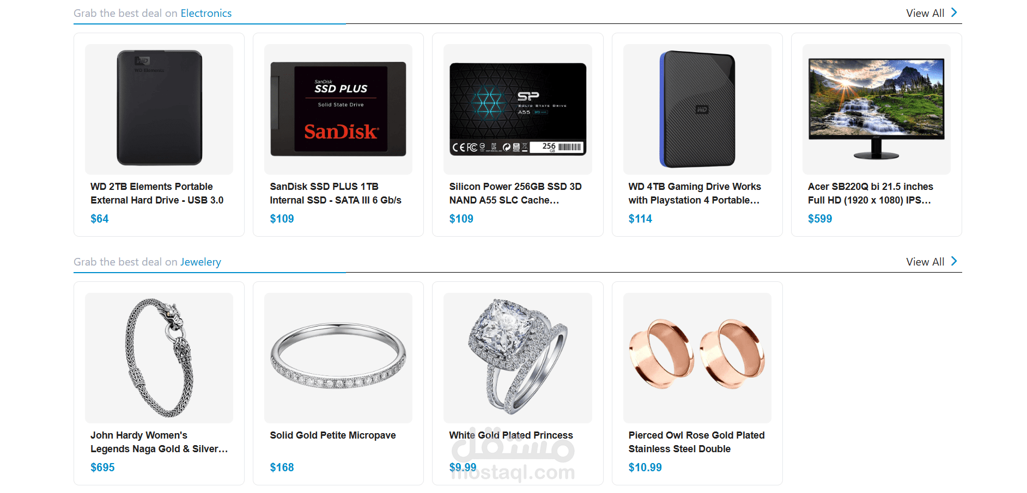Open the Electronics category heading link
Image resolution: width=1027 pixels, height=493 pixels.
click(206, 13)
